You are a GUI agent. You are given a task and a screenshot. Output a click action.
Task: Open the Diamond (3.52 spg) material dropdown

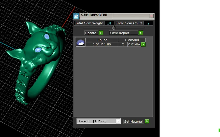pos(118,121)
